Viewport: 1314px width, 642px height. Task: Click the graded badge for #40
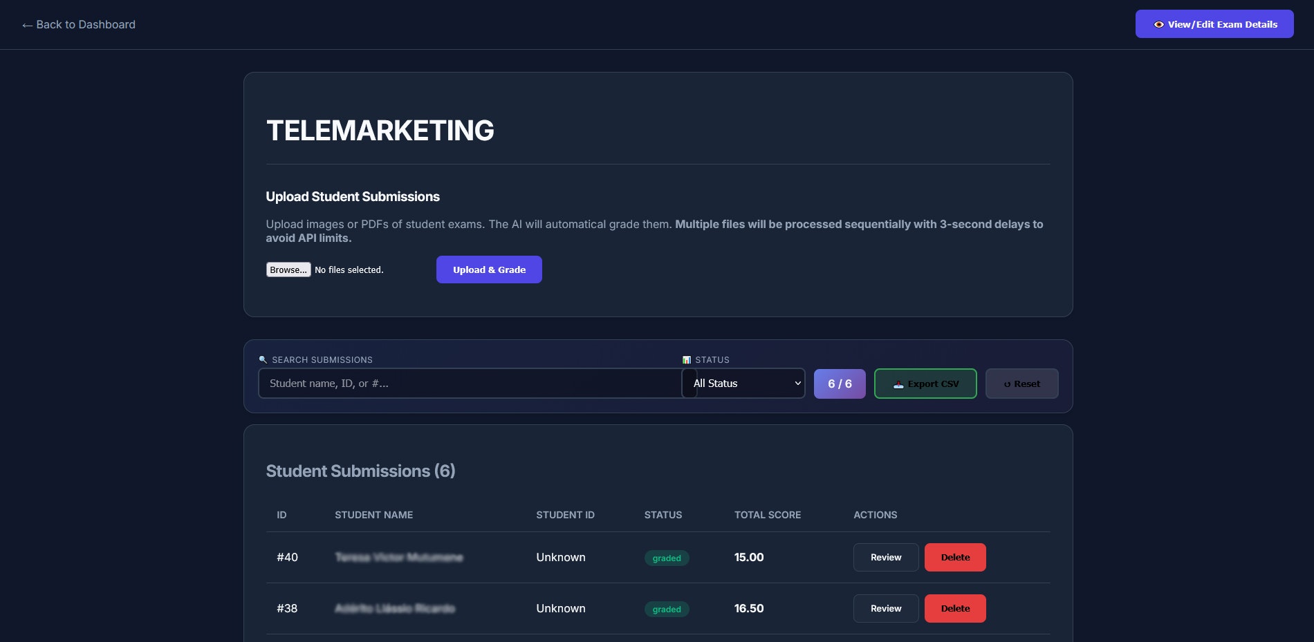667,558
